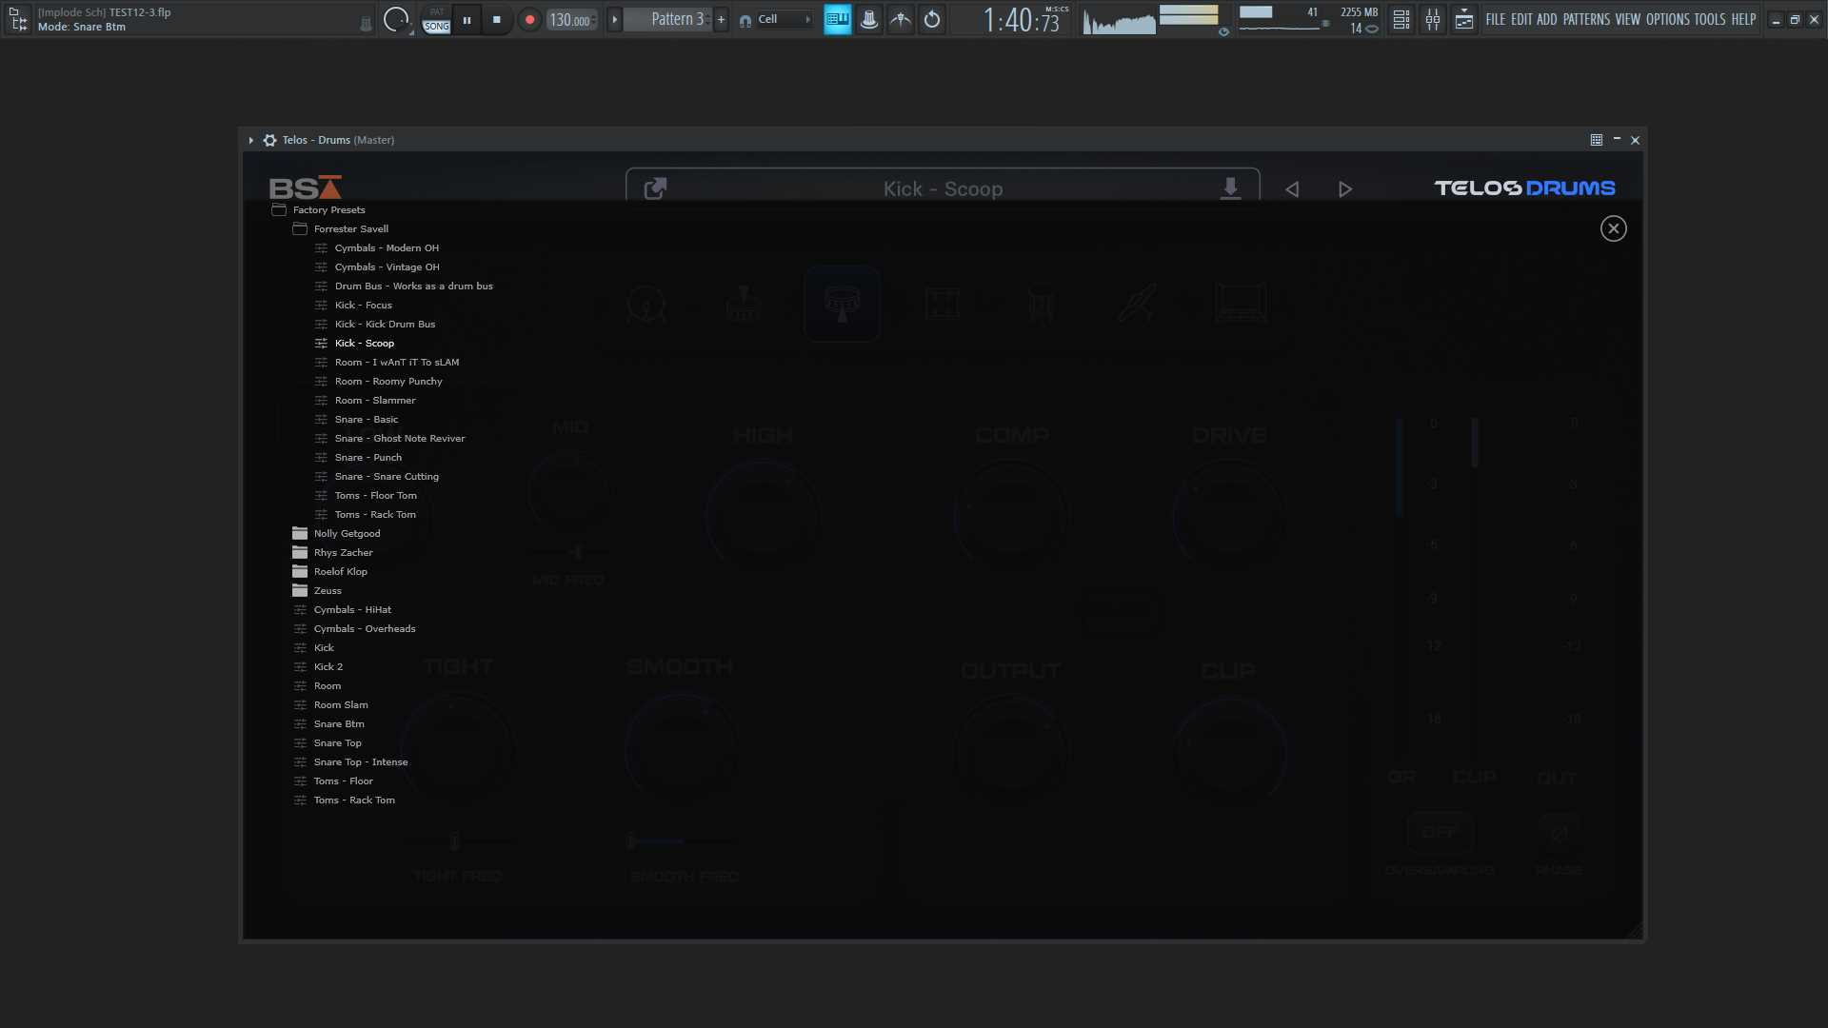Open the OPTIONS menu
1828x1028 pixels.
pyautogui.click(x=1667, y=19)
